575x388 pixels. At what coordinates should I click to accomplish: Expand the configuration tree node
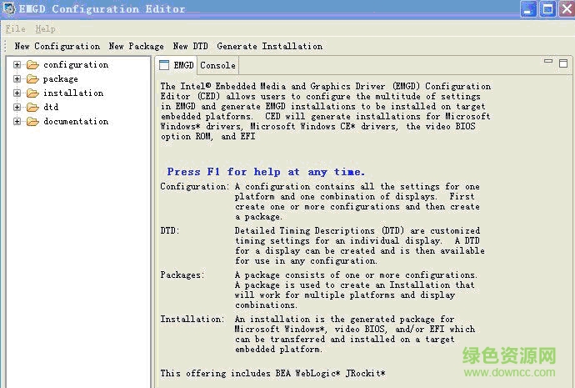point(17,65)
